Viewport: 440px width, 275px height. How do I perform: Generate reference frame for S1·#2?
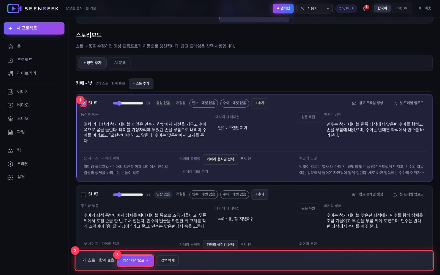click(367, 194)
